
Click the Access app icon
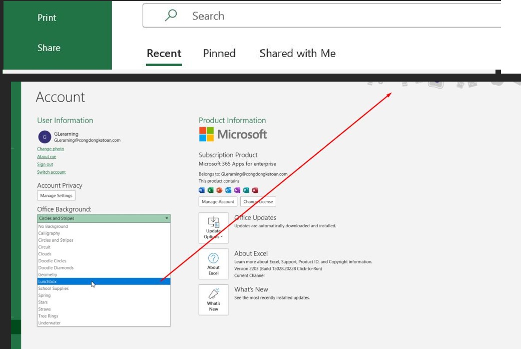click(x=255, y=190)
